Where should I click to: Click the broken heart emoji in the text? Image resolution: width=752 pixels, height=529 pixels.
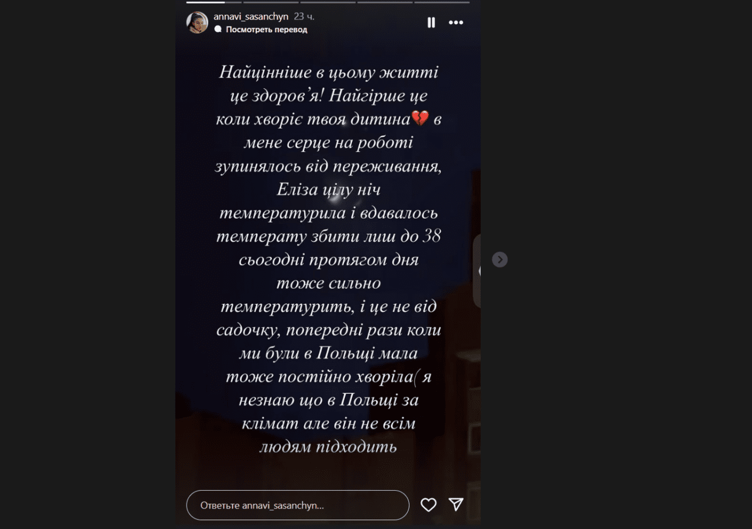(x=420, y=119)
